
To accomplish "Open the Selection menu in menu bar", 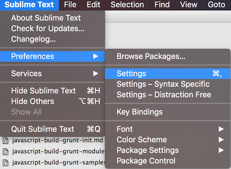I will 127,5.
